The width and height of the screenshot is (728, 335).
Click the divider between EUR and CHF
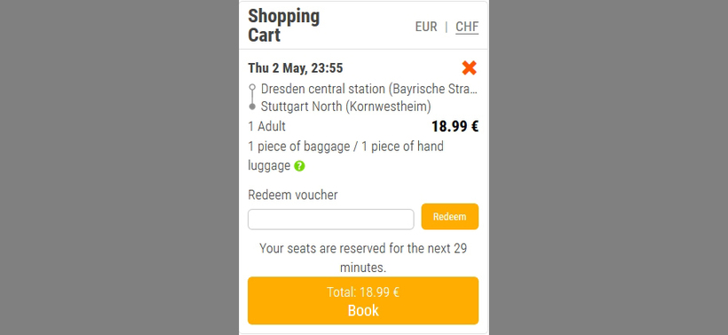pyautogui.click(x=447, y=27)
